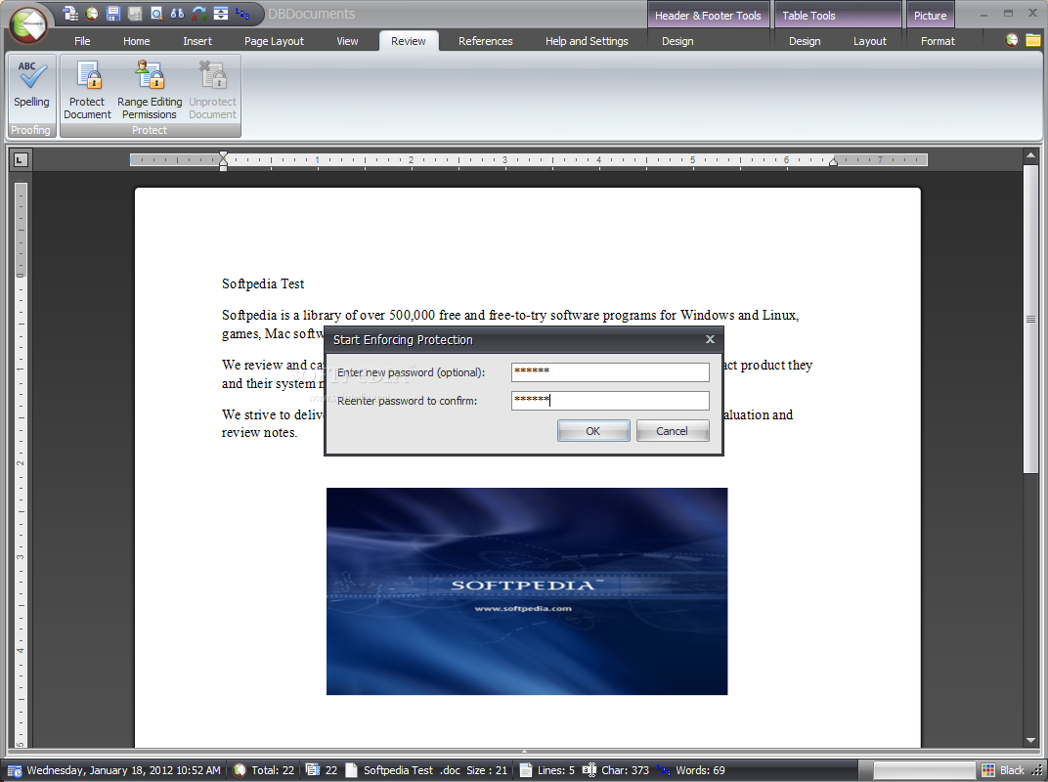Click Protect Document in the ribbon
Image resolution: width=1048 pixels, height=782 pixels.
point(88,90)
